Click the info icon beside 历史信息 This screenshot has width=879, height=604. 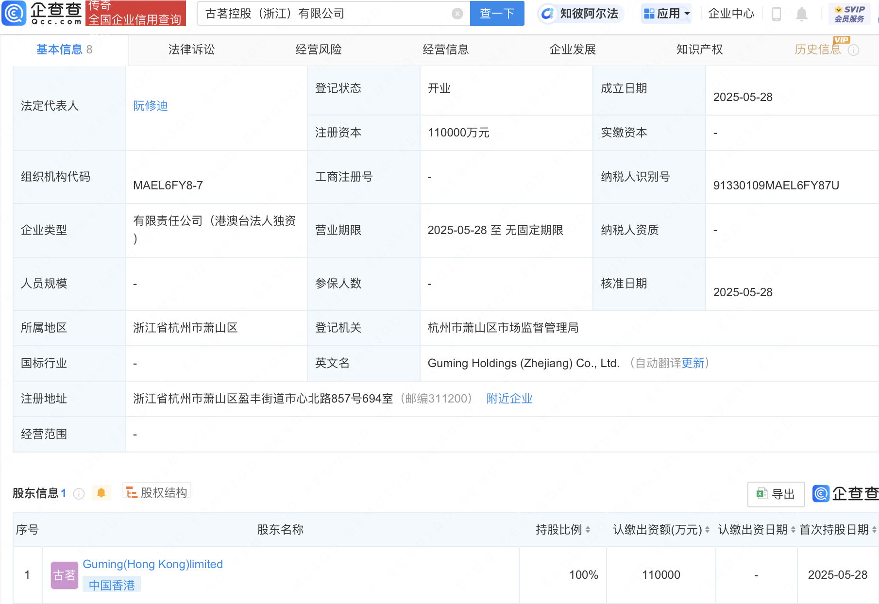853,50
